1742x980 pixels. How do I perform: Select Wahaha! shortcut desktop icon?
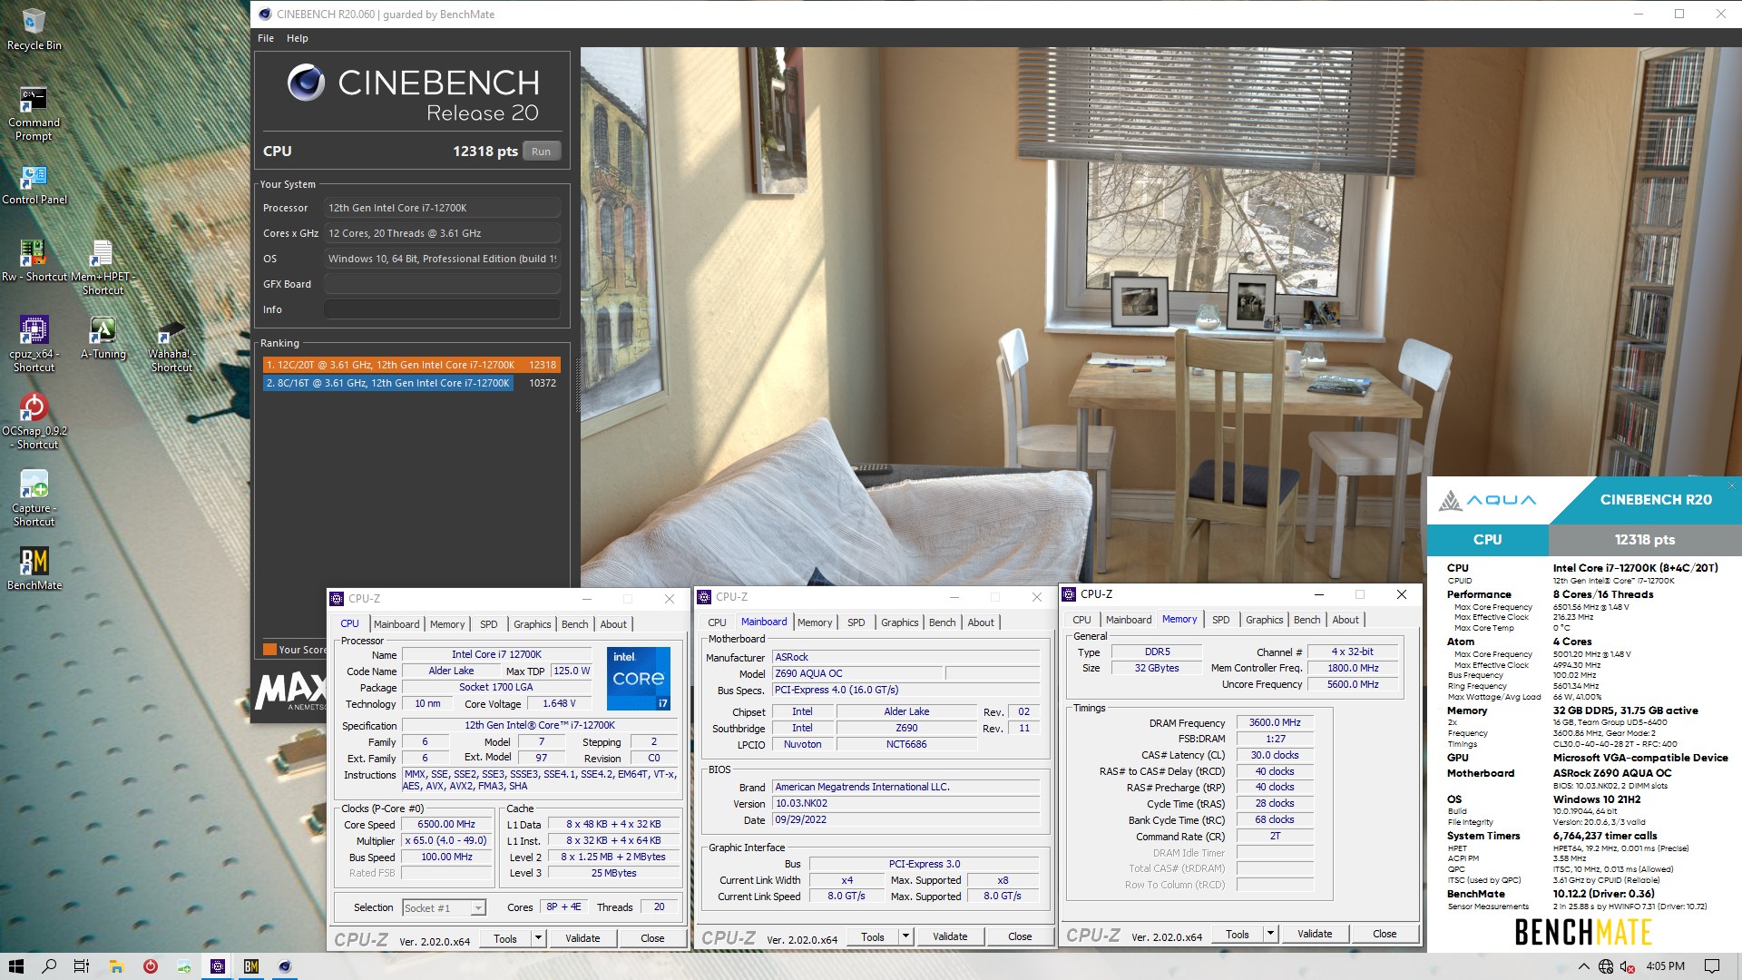[171, 345]
